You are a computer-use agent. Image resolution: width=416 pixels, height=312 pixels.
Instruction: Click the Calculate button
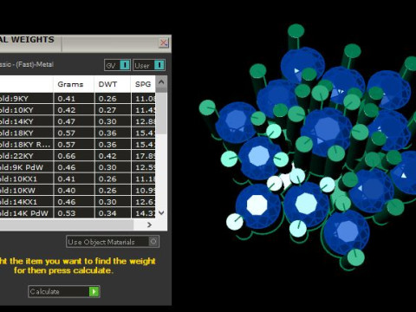point(64,291)
